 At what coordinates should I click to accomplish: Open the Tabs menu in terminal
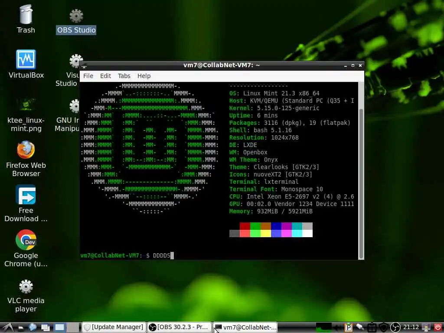coord(124,76)
